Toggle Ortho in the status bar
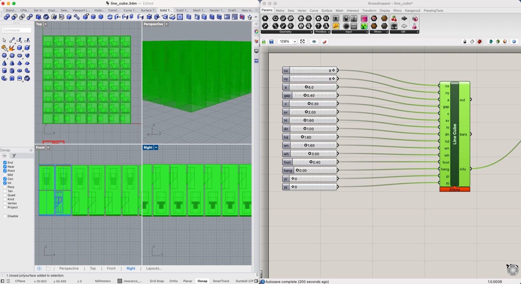Image resolution: width=521 pixels, height=284 pixels. click(x=174, y=281)
